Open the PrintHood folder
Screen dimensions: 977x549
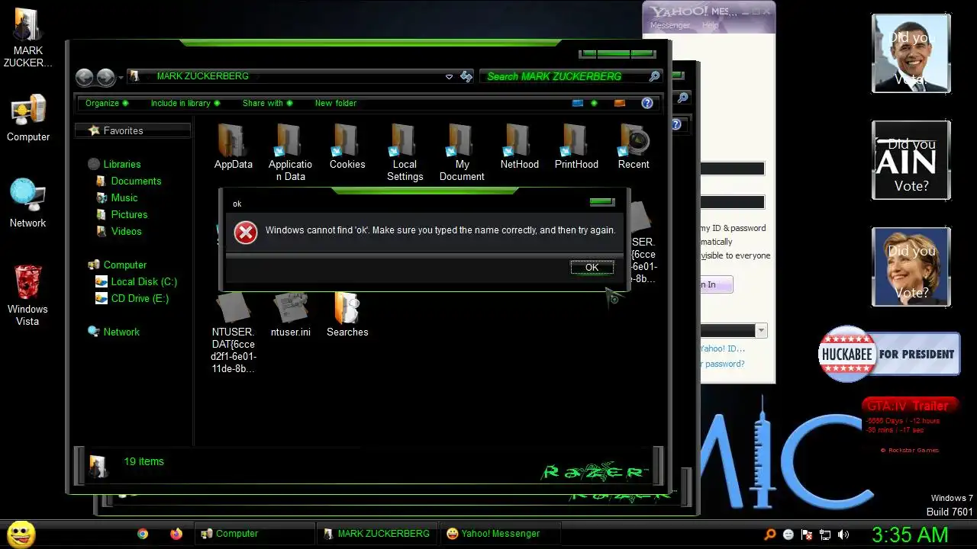[576, 147]
